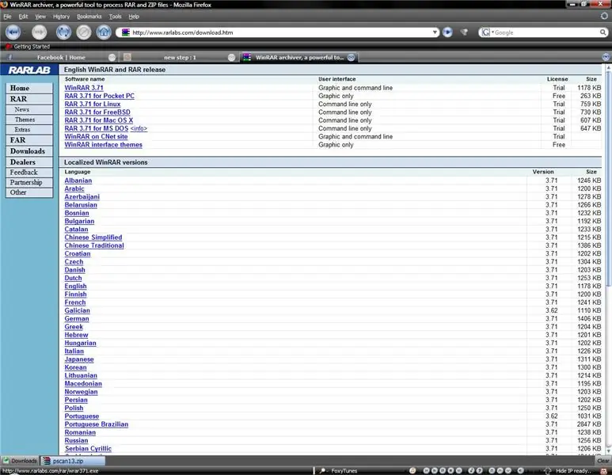Open the Tools menu
612x475 pixels.
coord(115,17)
